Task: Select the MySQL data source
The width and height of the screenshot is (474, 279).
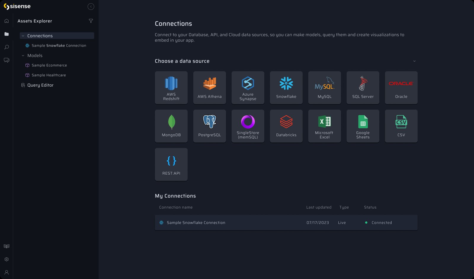Action: click(325, 88)
